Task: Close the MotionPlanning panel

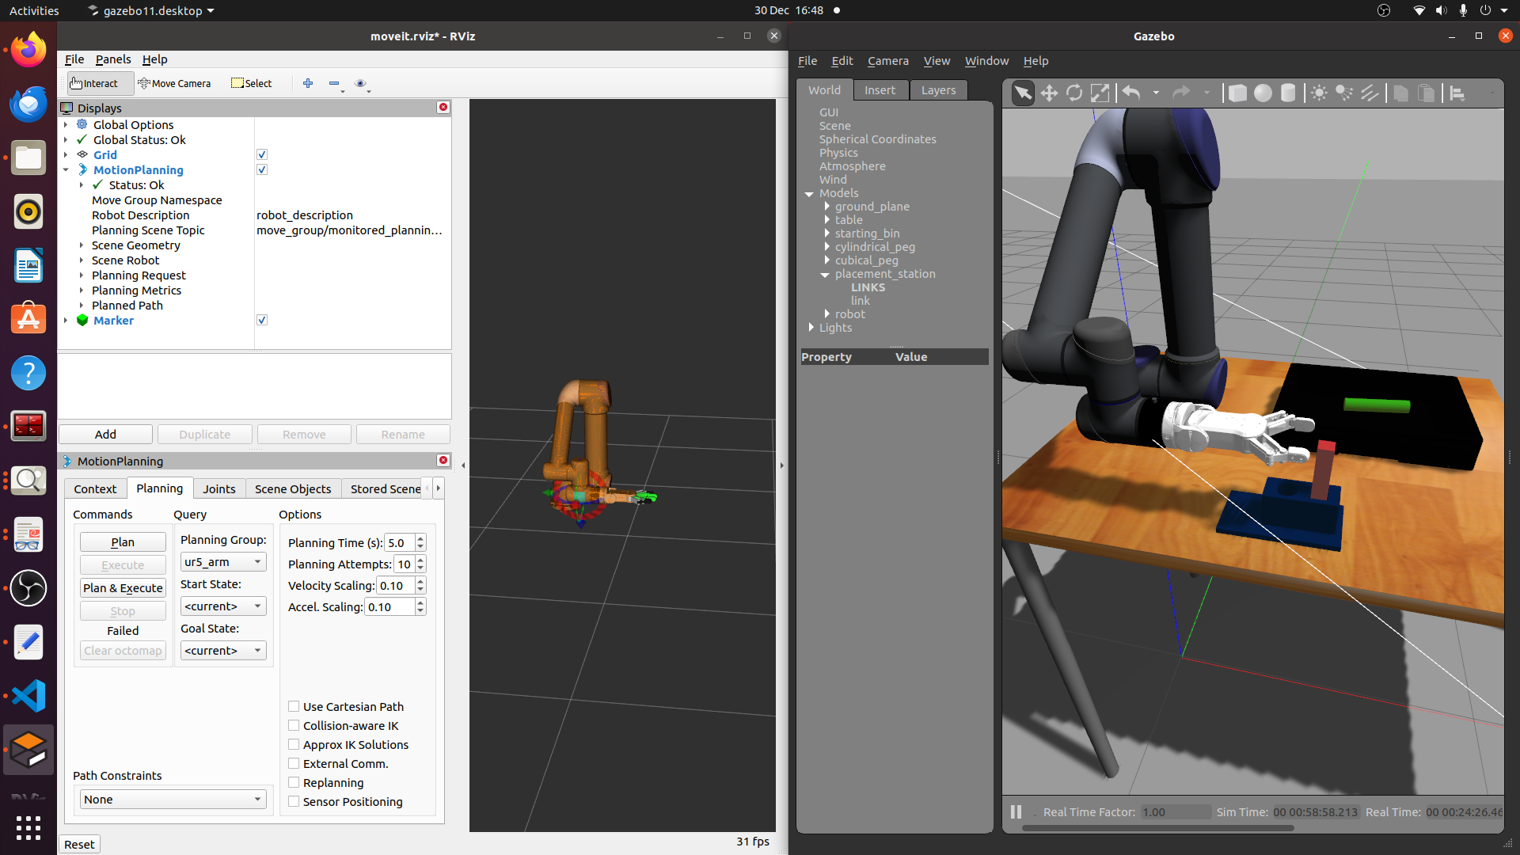Action: pyautogui.click(x=443, y=460)
